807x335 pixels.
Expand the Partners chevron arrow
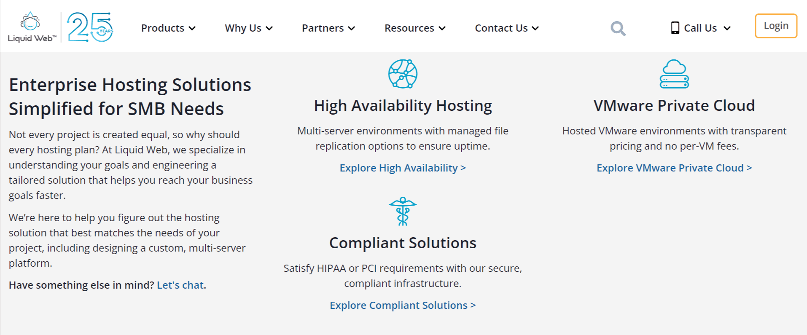click(352, 28)
